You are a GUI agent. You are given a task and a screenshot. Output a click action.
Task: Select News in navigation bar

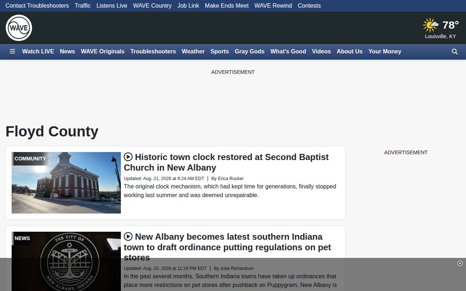(x=67, y=52)
